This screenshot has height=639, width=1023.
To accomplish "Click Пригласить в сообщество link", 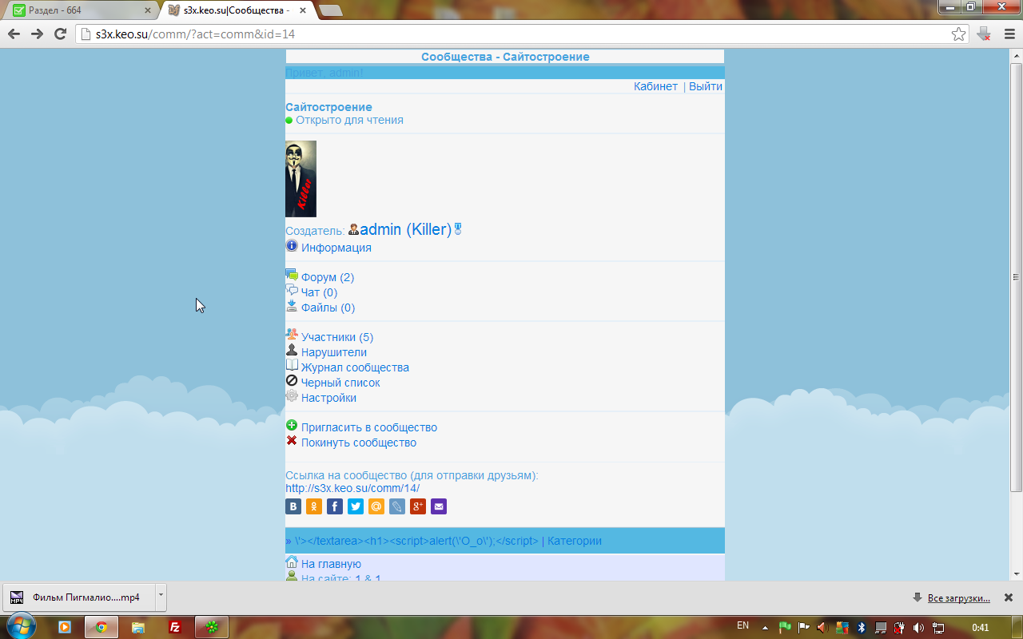I will 369,427.
